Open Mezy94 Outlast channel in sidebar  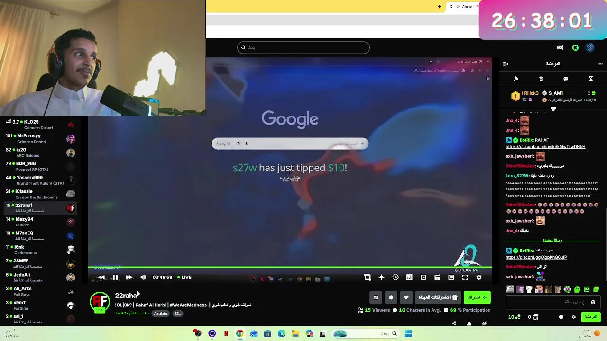coord(40,222)
